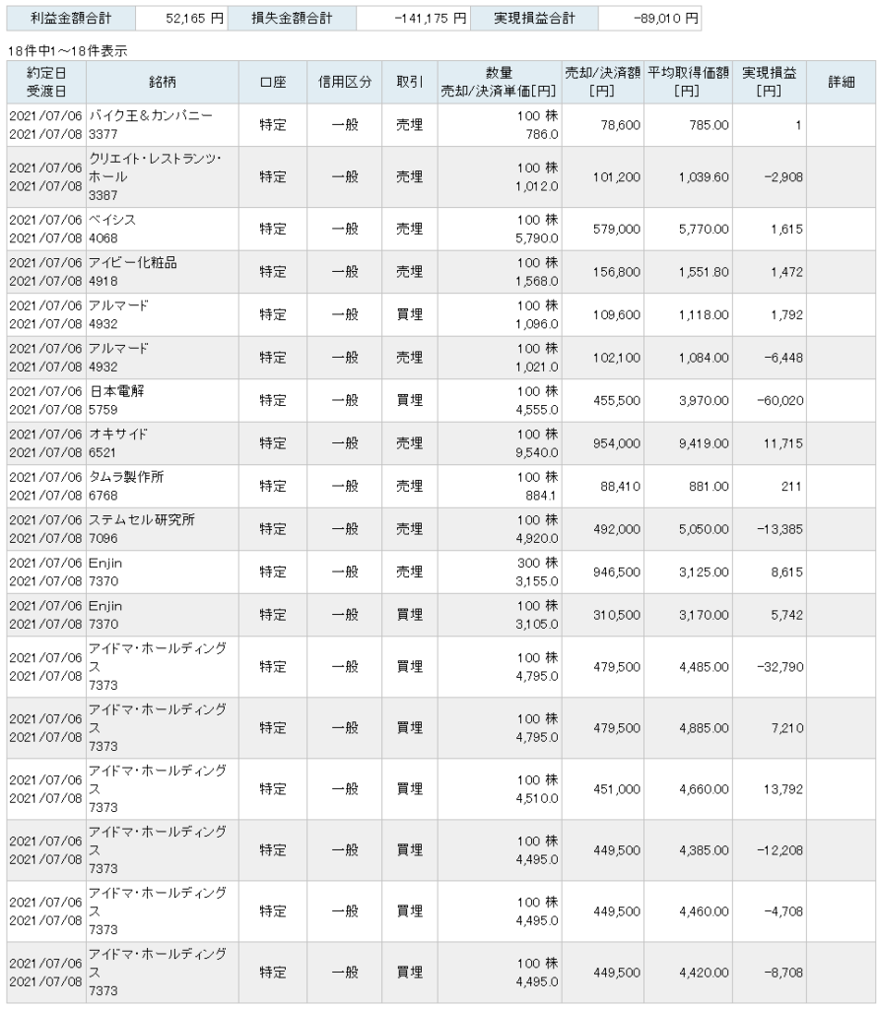The height and width of the screenshot is (1009, 879).
Task: Click the 4,420.00 average acquisition price
Action: click(704, 973)
